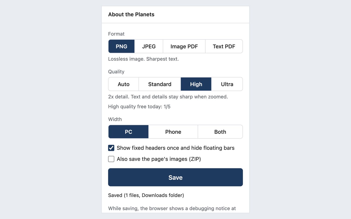
Task: Select Standard quality
Action: tap(160, 84)
